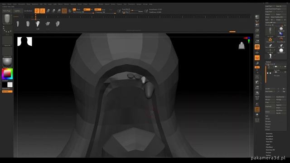The image size is (290, 163).
Task: Click the BPR render icon
Action: (x=257, y=18)
